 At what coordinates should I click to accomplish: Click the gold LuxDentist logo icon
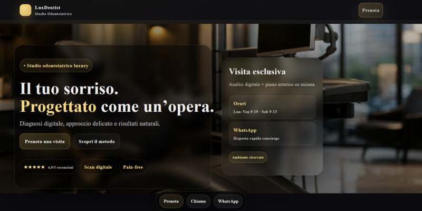(x=25, y=10)
